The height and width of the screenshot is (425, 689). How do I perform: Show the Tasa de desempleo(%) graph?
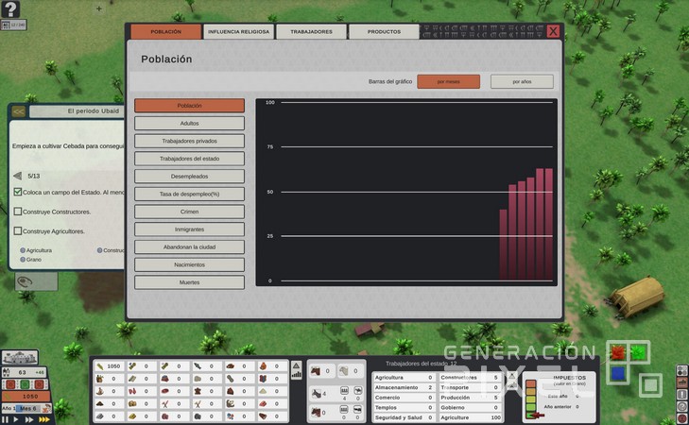click(x=189, y=194)
